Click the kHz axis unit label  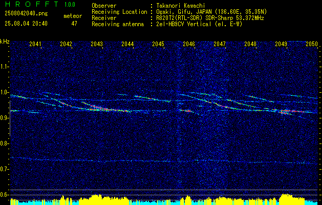click(x=5, y=42)
